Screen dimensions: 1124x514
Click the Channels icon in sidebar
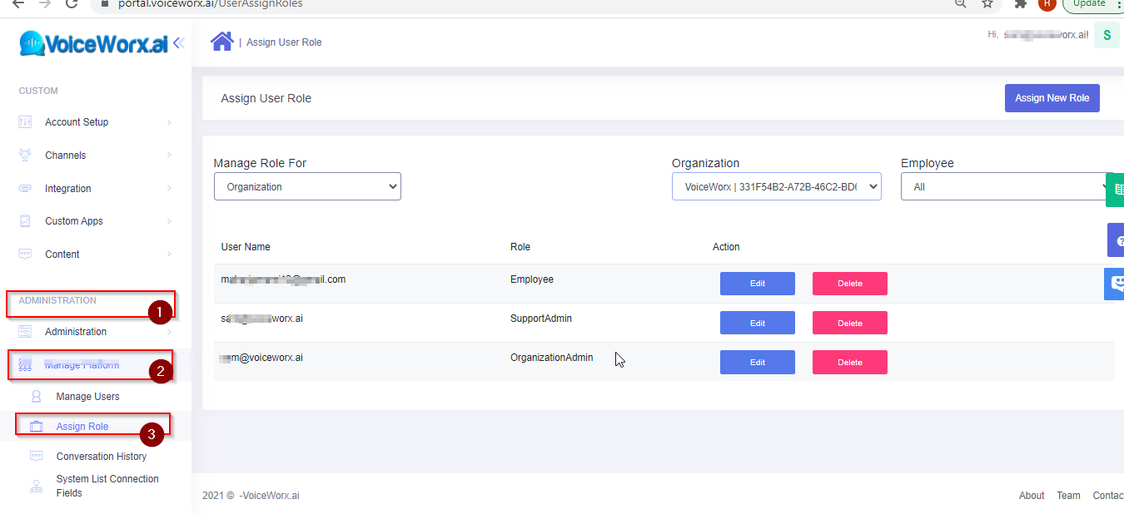(25, 156)
